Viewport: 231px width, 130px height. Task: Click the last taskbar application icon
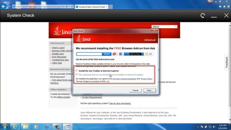[67, 127]
